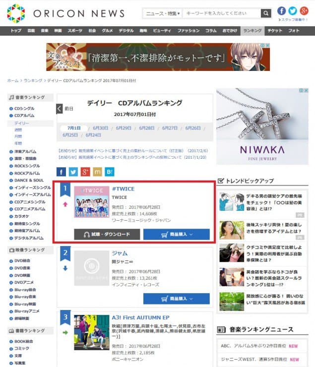Screen dimensions: 315x367
Task: Open CDシングル ranking in sidebar
Action: [x=25, y=109]
